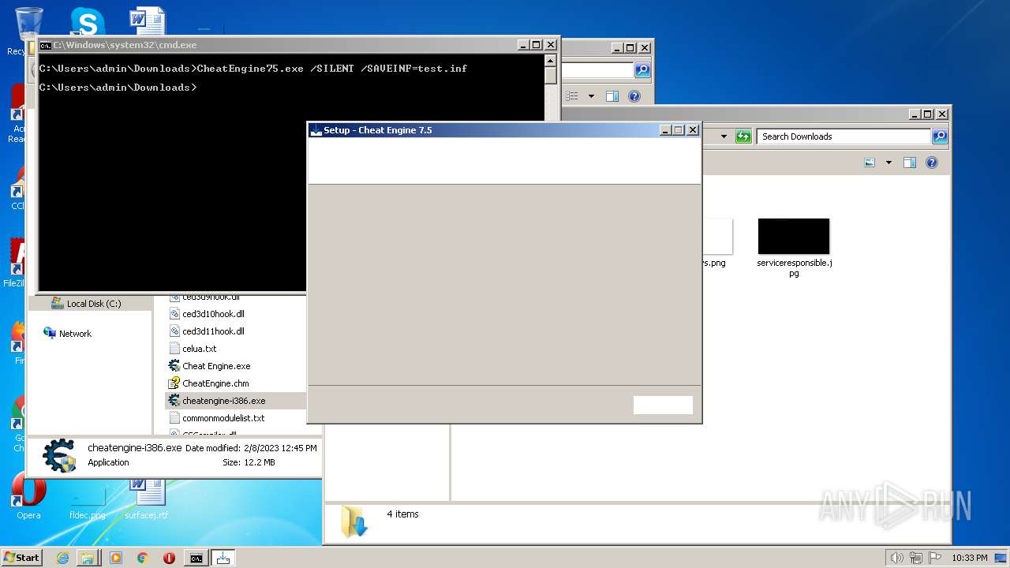Open Windows Media Player from taskbar
Image resolution: width=1010 pixels, height=568 pixels.
click(116, 558)
